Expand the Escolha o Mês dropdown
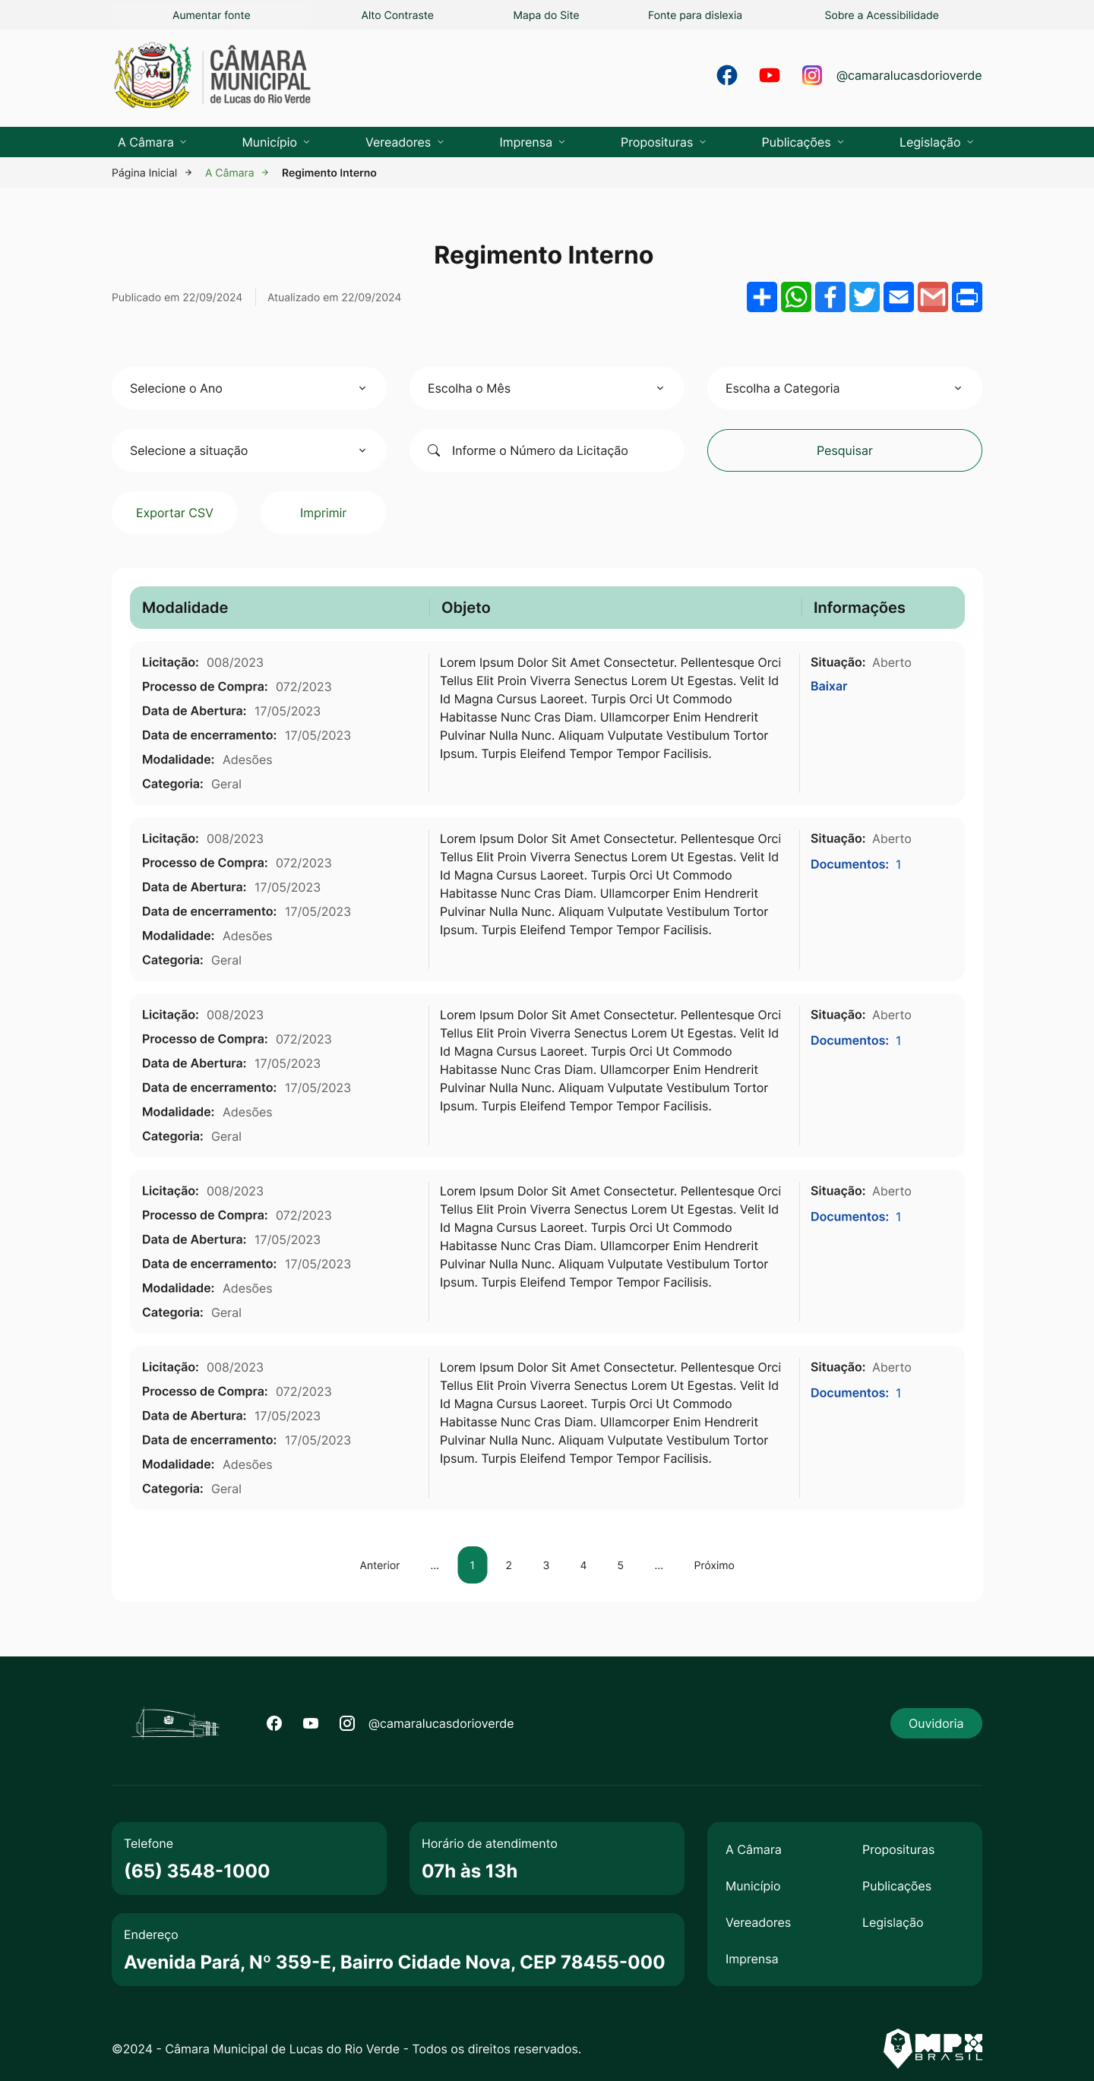 546,389
